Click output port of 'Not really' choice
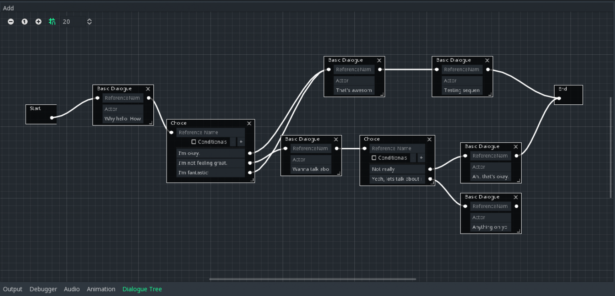The height and width of the screenshot is (296, 615). 430,169
